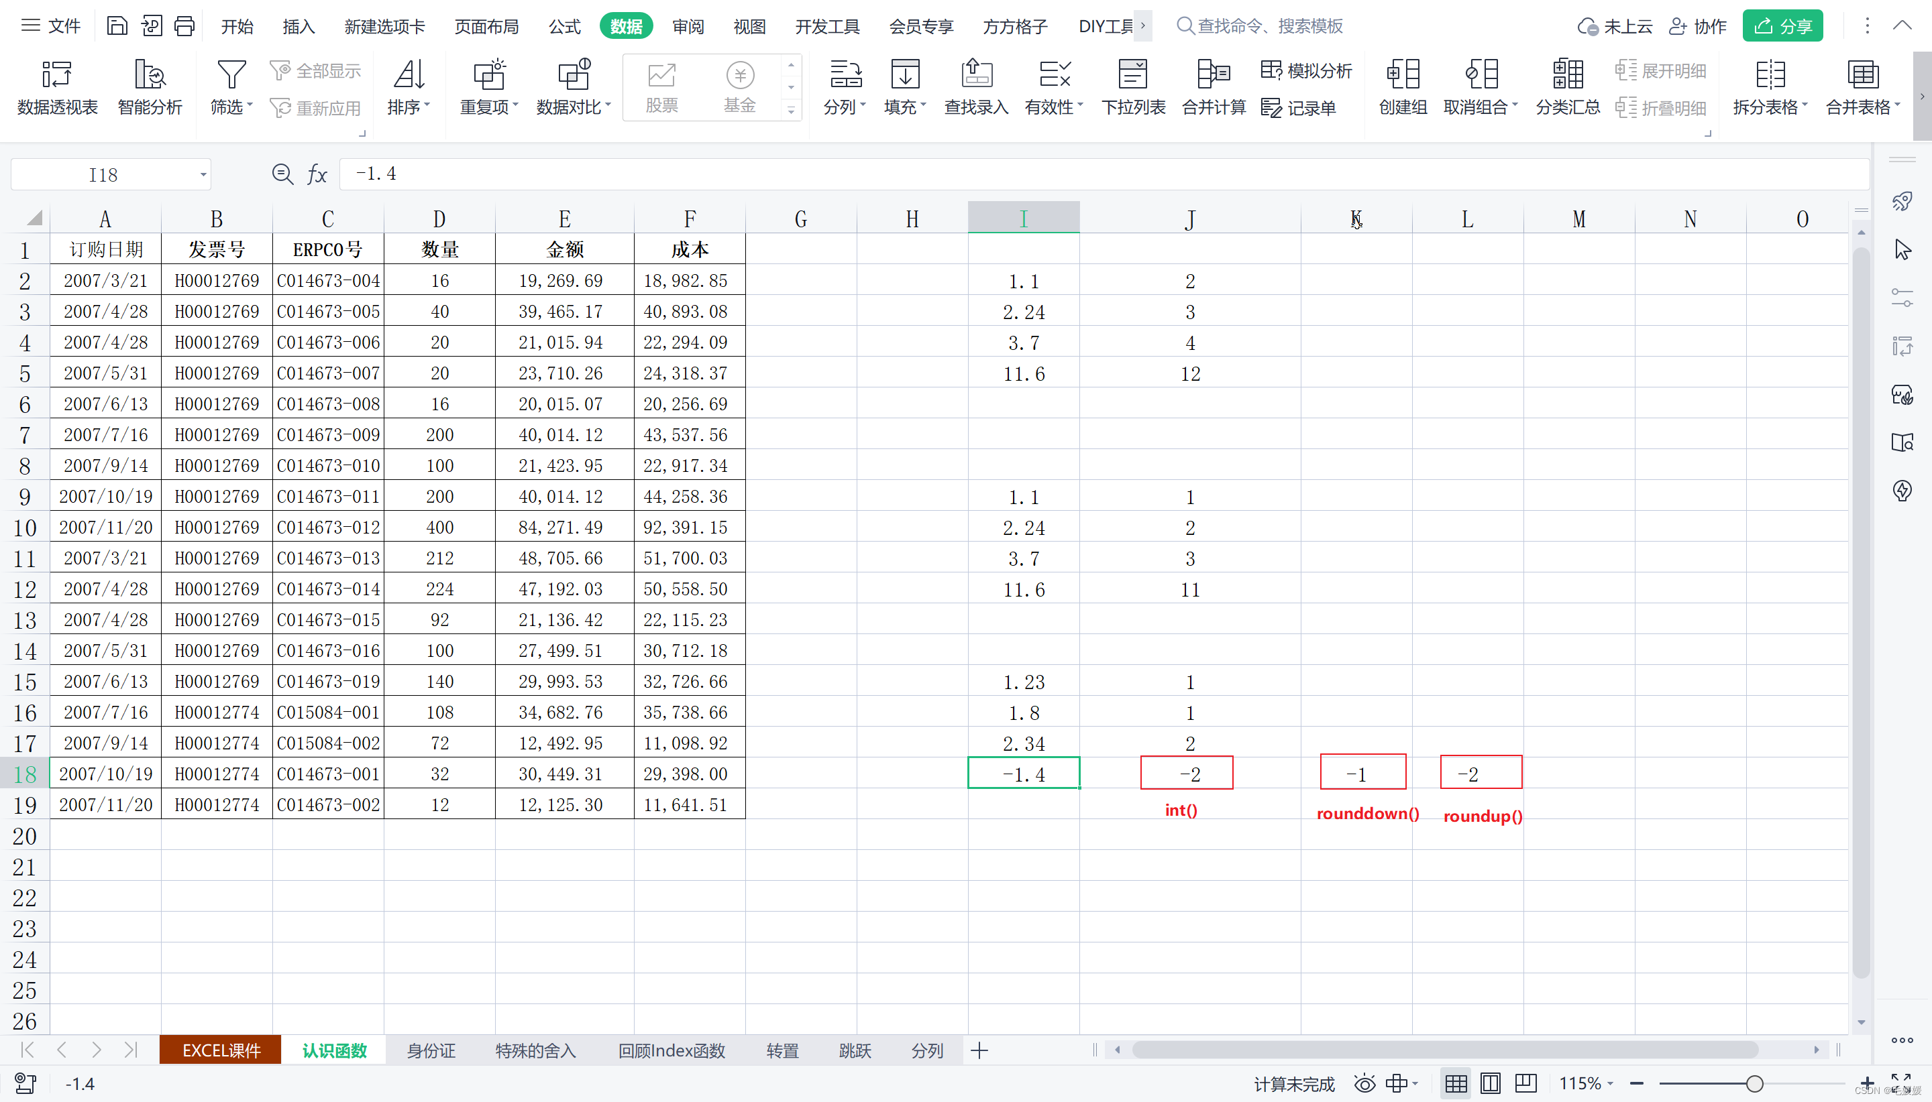Screen dimensions: 1932x1102
Task: Click the 填充 fill icon
Action: [905, 74]
